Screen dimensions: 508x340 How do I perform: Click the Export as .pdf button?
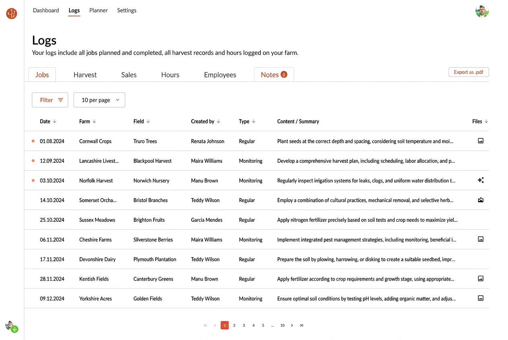pos(469,72)
